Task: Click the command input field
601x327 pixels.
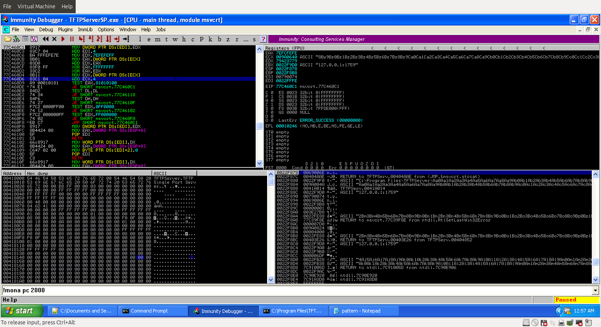Action: (x=297, y=291)
